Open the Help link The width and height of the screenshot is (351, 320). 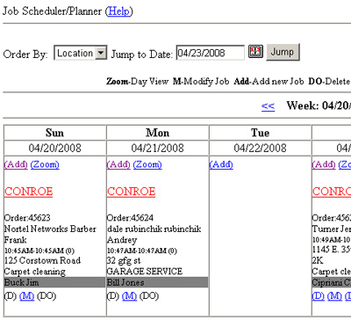118,11
